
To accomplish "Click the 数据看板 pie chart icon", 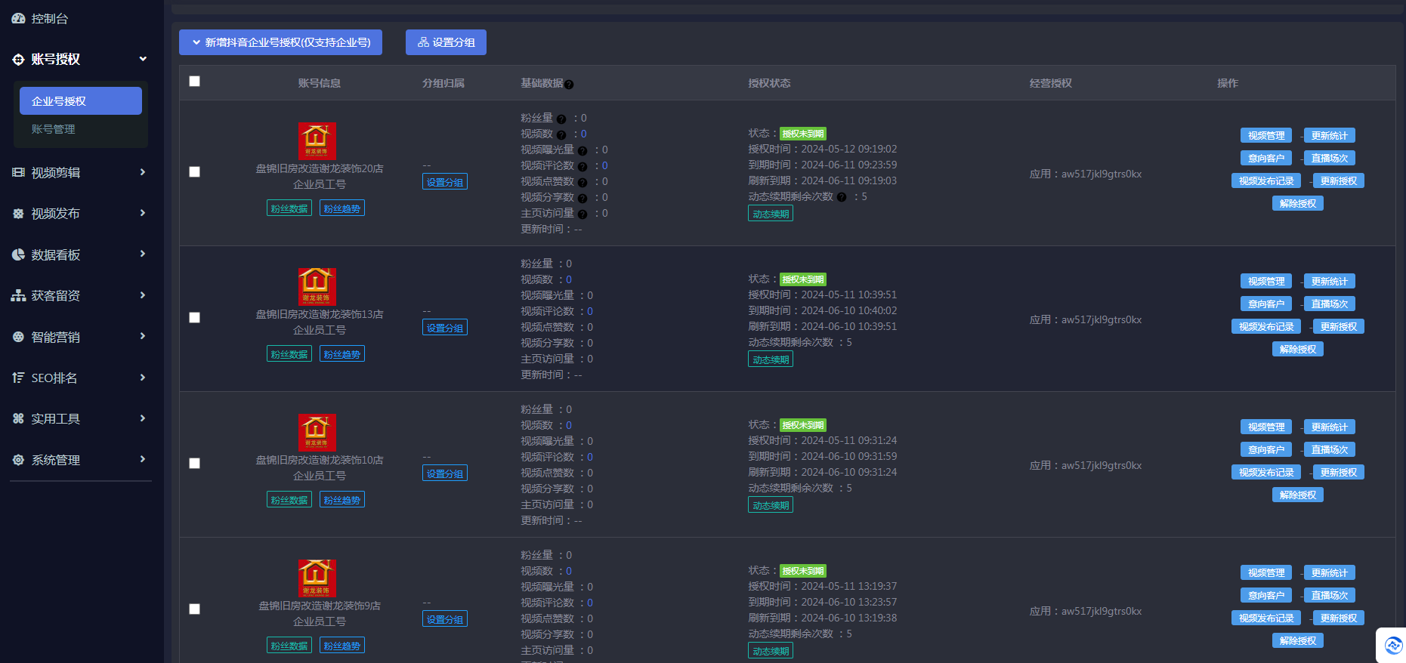I will [18, 255].
